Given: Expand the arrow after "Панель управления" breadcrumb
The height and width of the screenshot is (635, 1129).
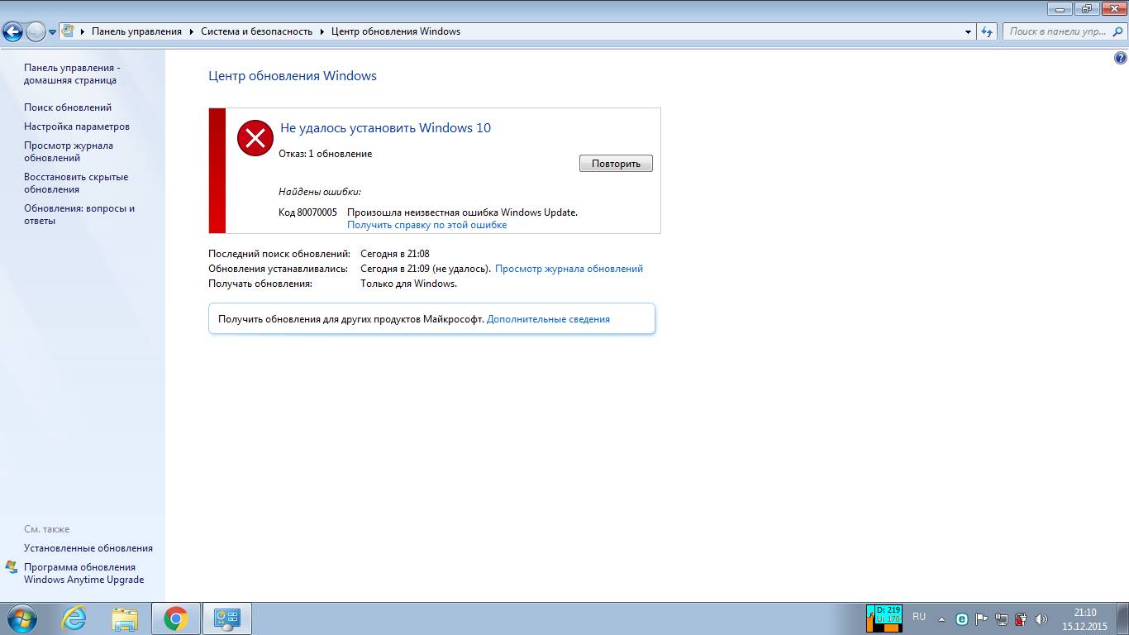Looking at the screenshot, I should 191,31.
